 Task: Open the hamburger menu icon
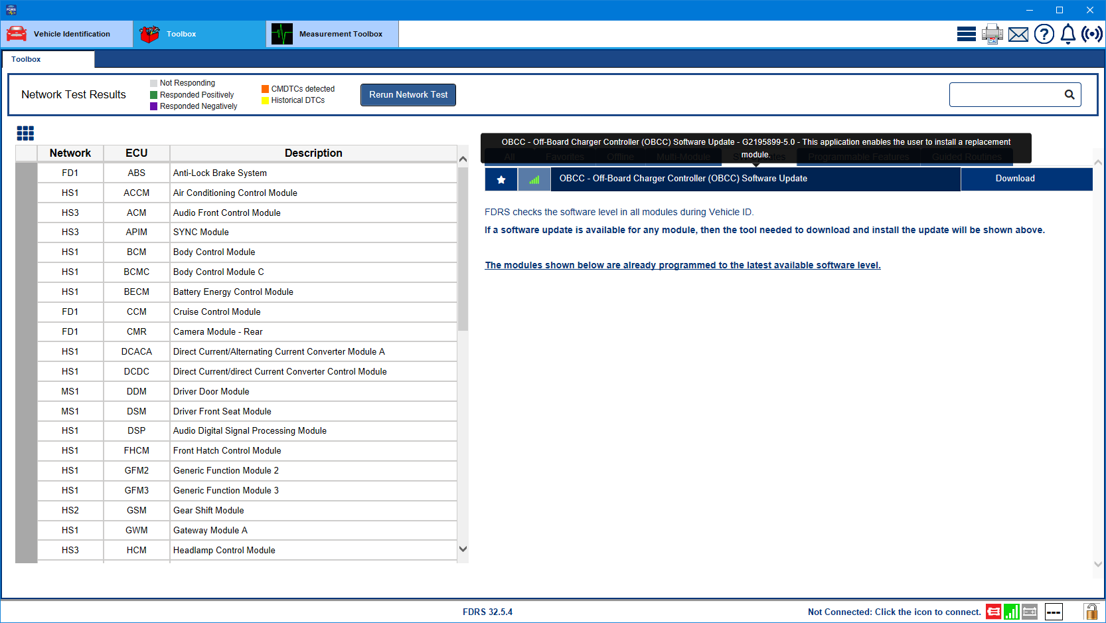[966, 34]
